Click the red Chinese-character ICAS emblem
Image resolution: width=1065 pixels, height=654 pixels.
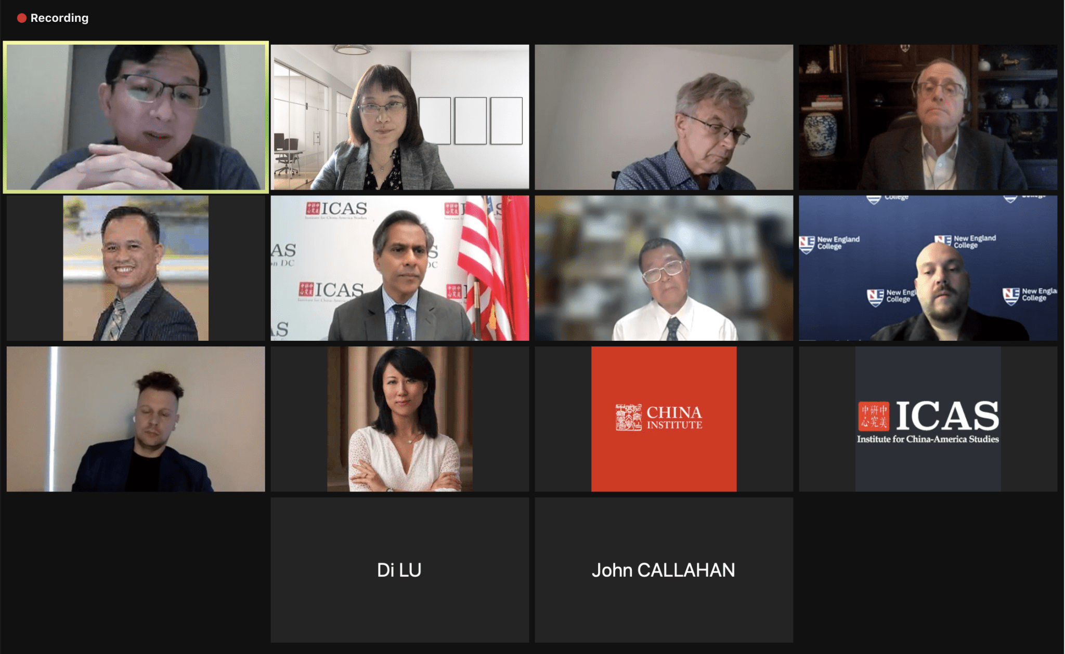click(x=873, y=416)
